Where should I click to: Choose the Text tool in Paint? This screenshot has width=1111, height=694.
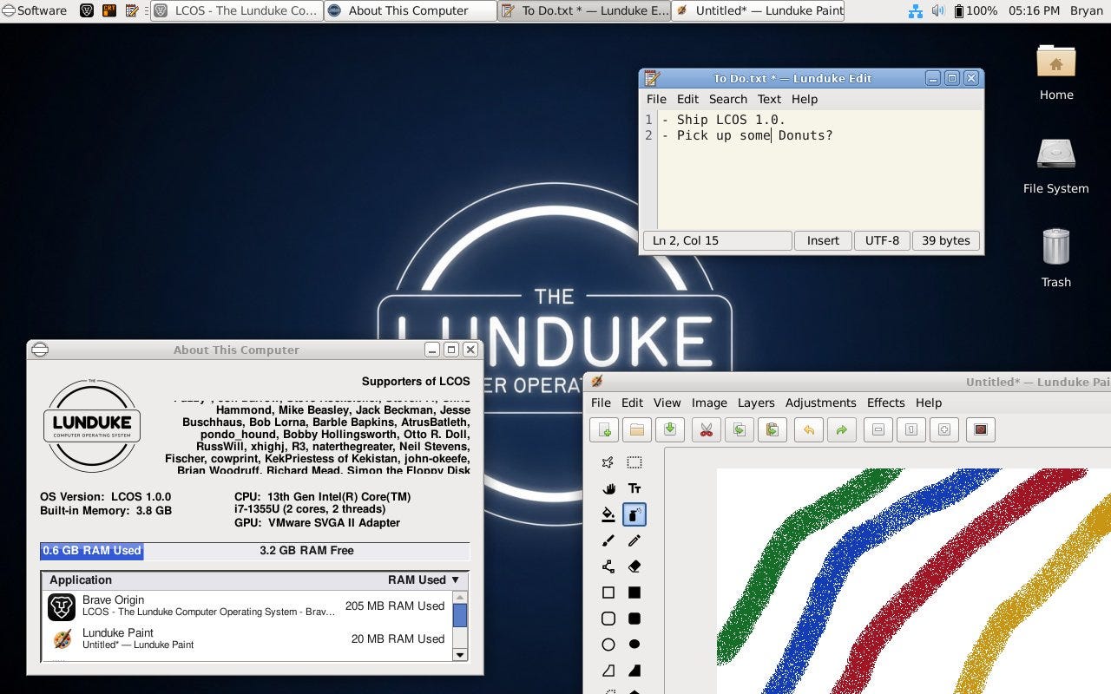(634, 488)
